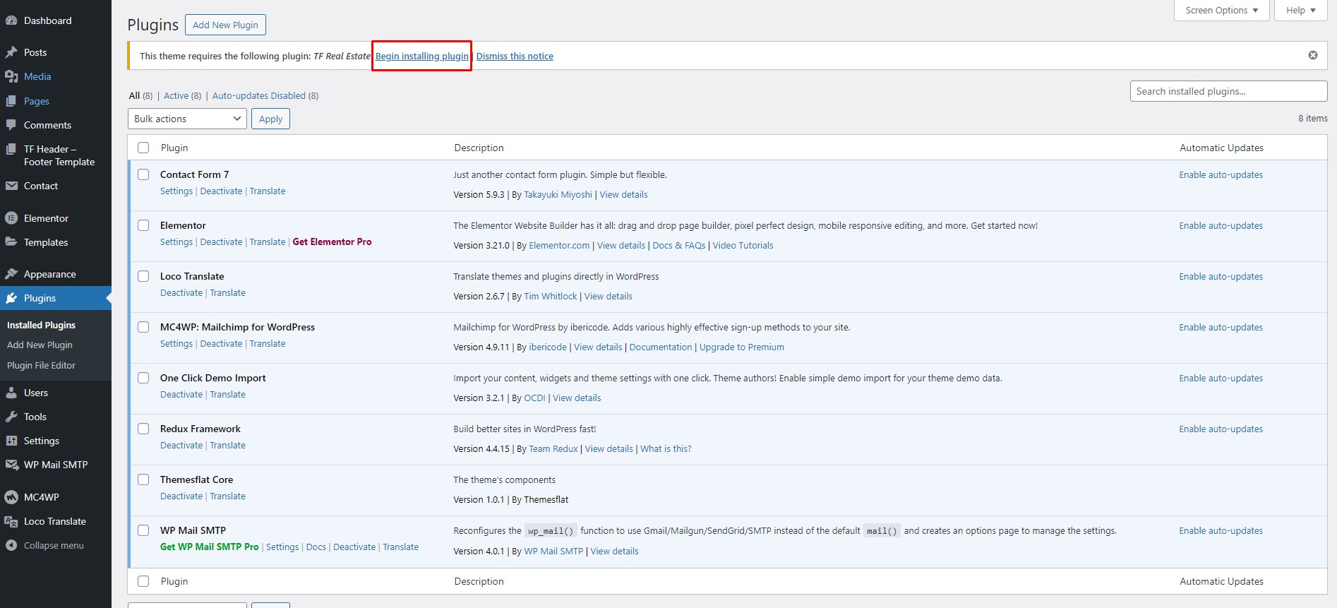
Task: Click the Users person icon
Action: pos(11,393)
